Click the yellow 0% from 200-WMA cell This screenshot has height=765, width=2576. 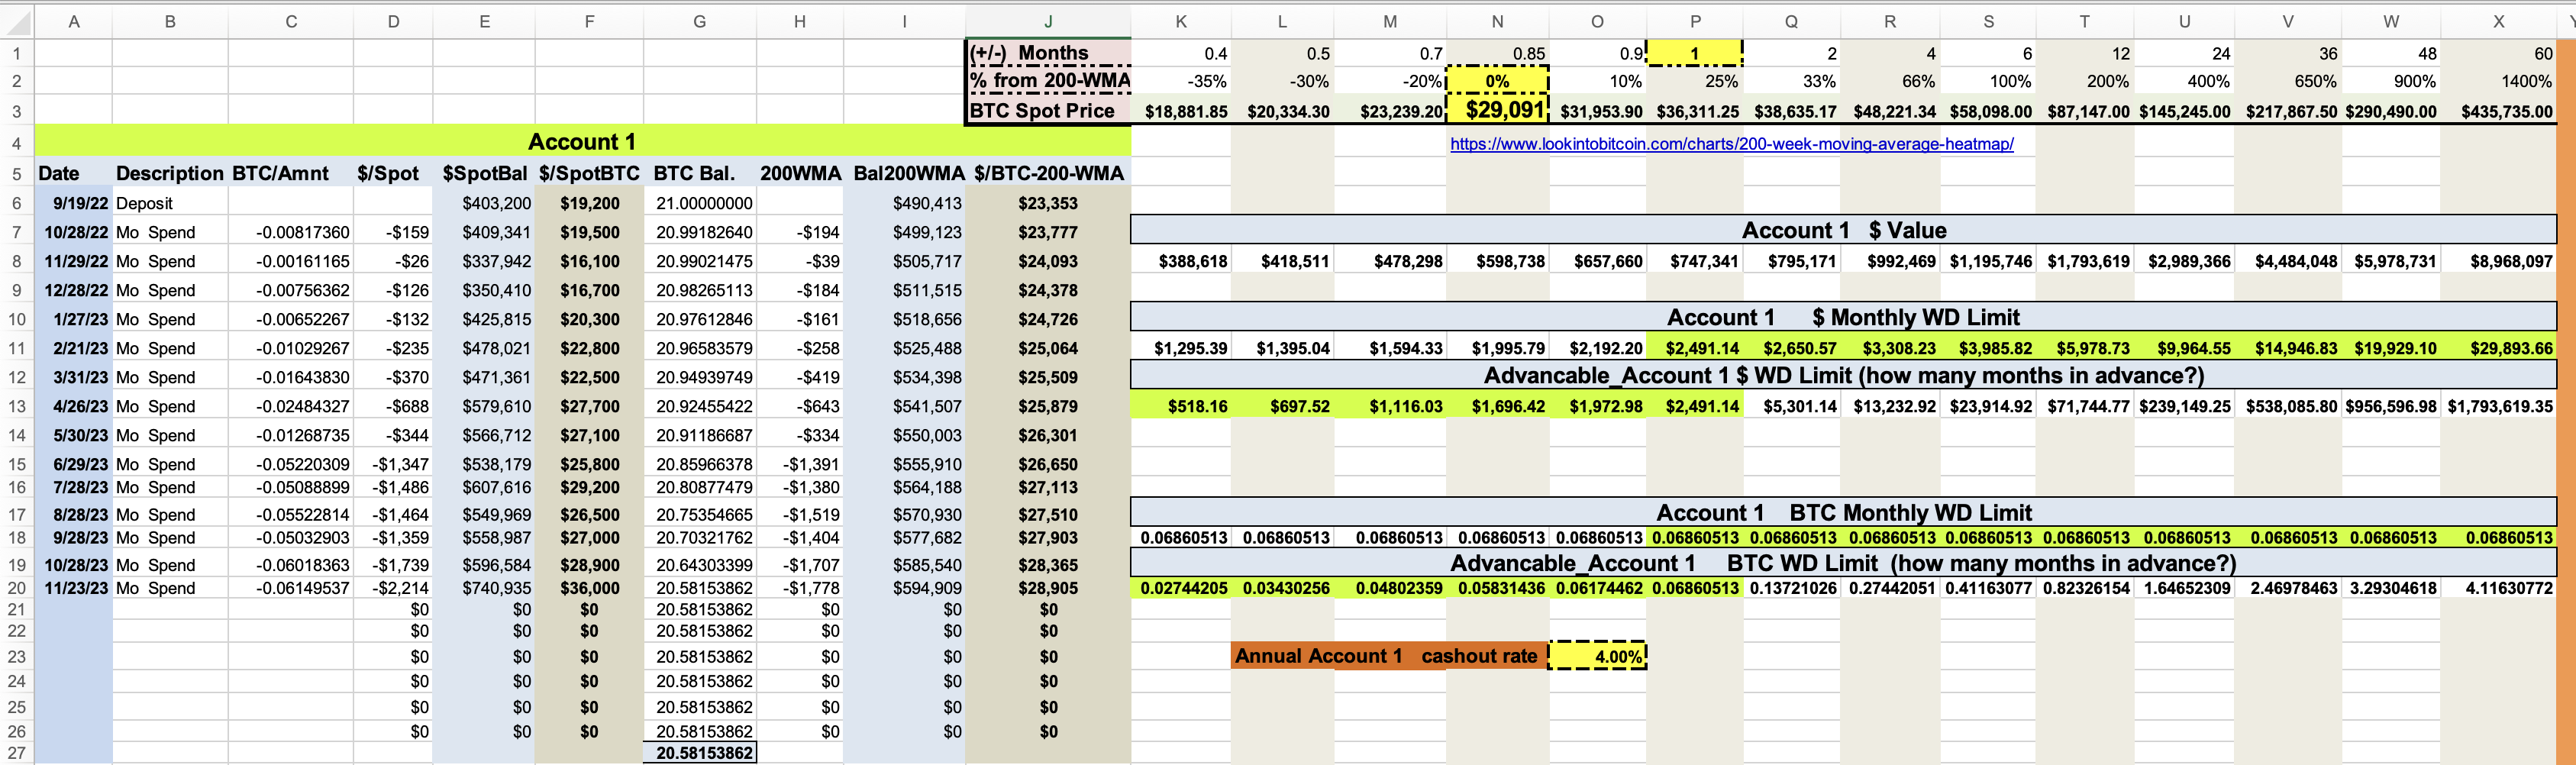click(x=1497, y=81)
